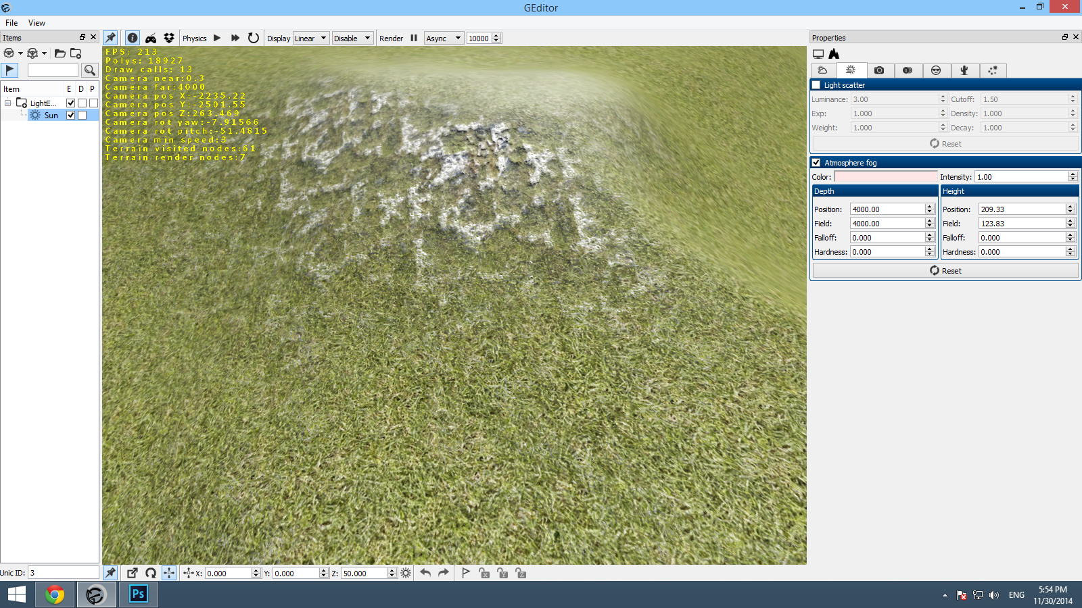The image size is (1082, 608).
Task: Open the Linear display dropdown
Action: pyautogui.click(x=311, y=39)
